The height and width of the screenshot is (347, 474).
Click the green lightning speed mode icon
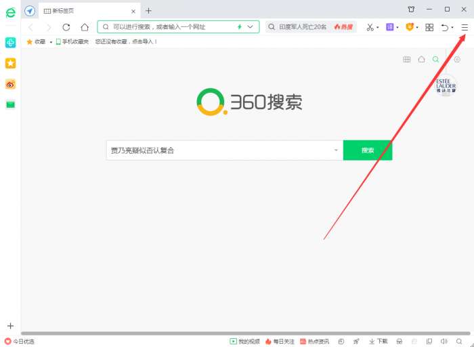click(x=240, y=27)
